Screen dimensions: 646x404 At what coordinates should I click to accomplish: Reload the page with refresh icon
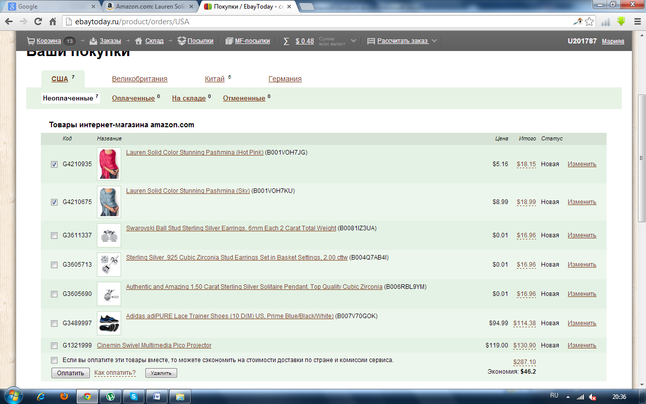[38, 22]
